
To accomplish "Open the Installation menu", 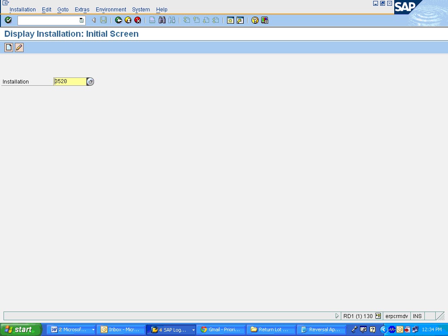I will 23,10.
